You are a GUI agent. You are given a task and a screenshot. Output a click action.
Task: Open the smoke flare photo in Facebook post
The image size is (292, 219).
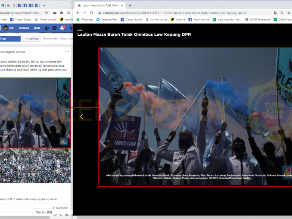[35, 113]
